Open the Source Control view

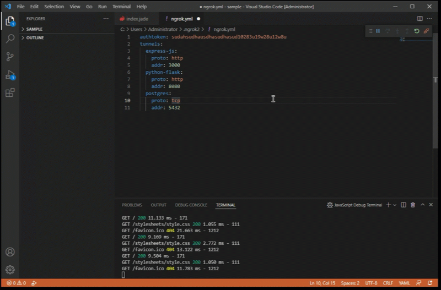[10, 57]
